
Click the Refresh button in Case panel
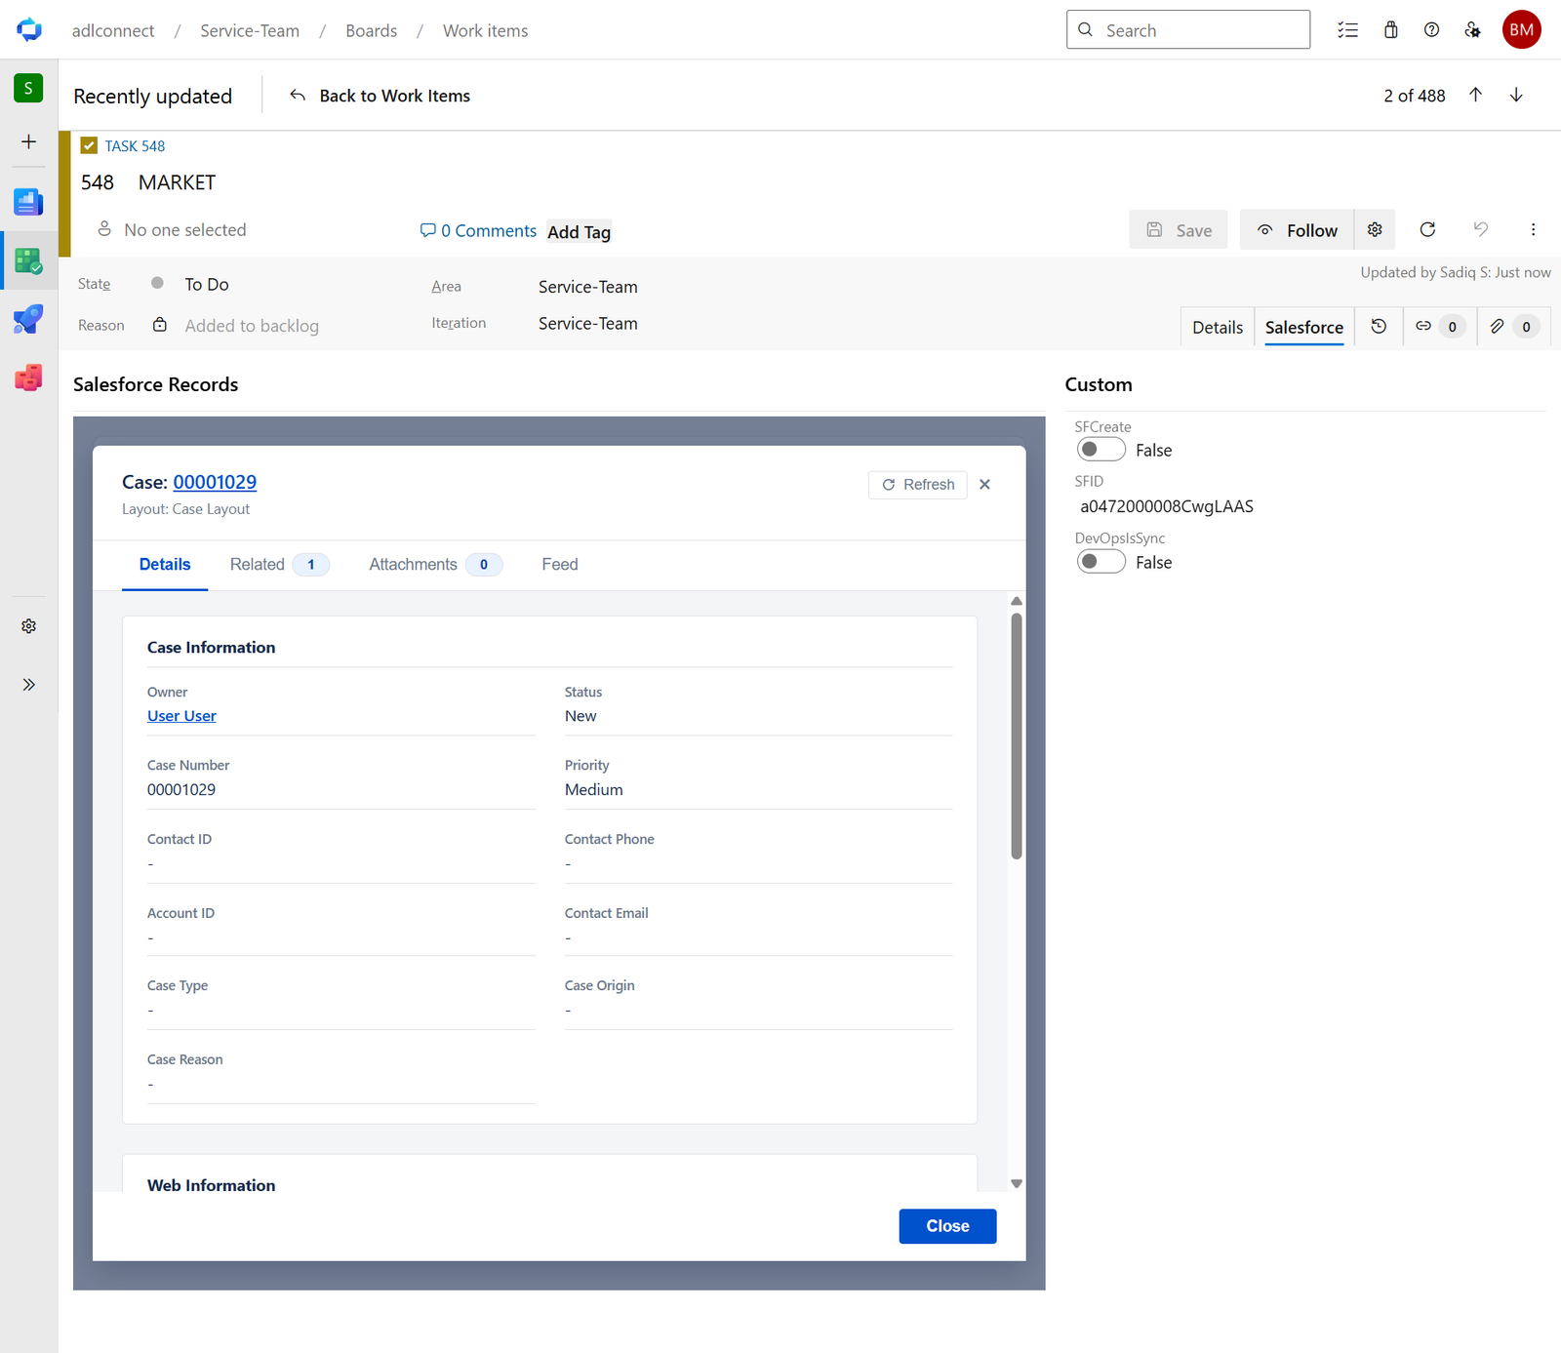pyautogui.click(x=917, y=485)
